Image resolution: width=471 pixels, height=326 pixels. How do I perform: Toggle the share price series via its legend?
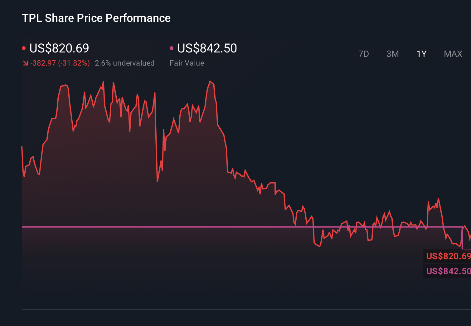click(x=59, y=48)
